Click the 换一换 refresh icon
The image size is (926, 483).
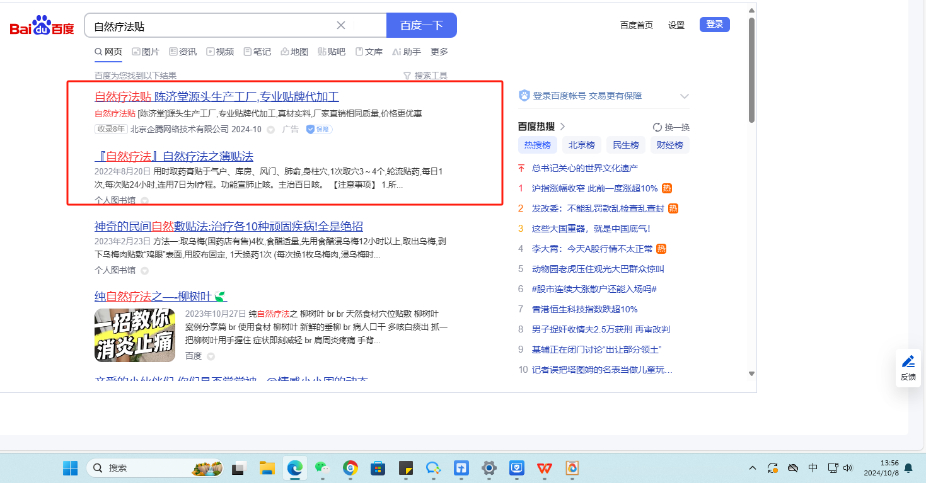(x=657, y=127)
